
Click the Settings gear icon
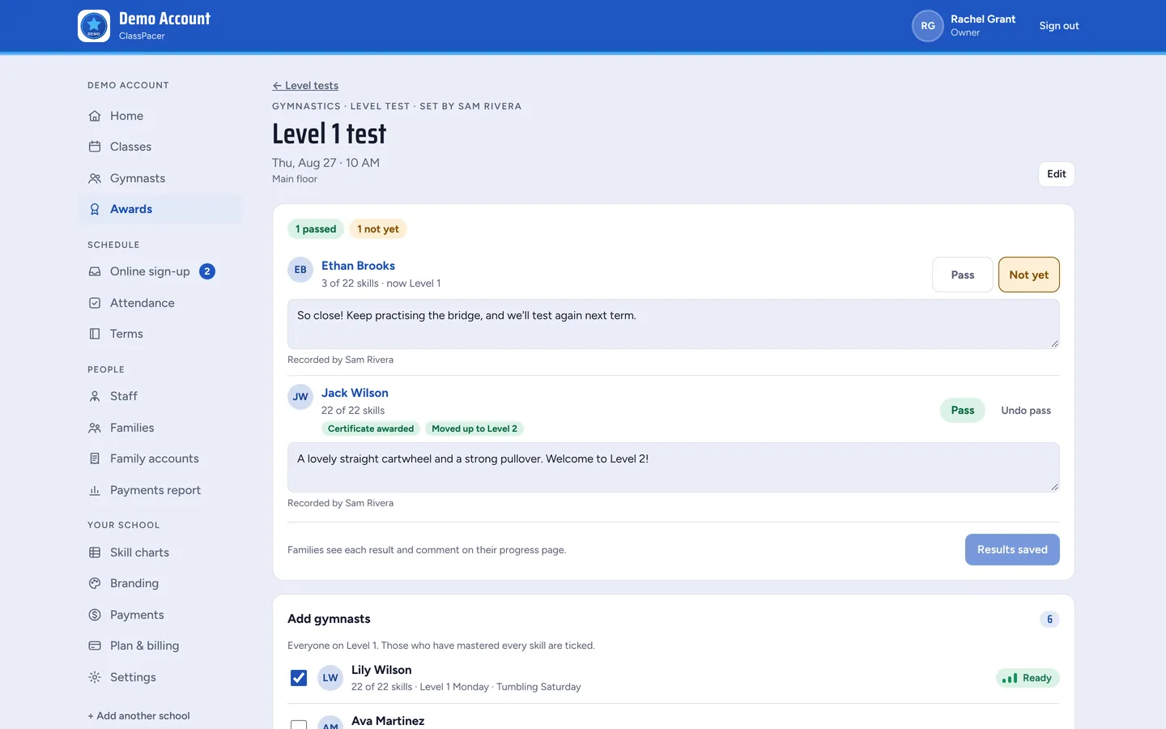click(x=95, y=677)
